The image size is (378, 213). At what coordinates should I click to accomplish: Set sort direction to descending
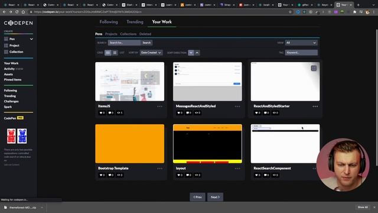[191, 53]
